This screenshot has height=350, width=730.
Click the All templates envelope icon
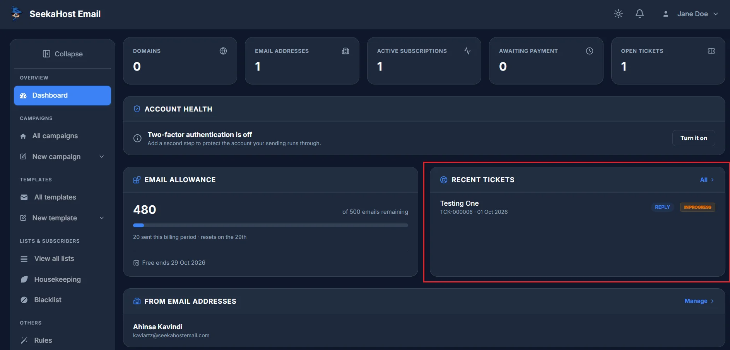24,197
